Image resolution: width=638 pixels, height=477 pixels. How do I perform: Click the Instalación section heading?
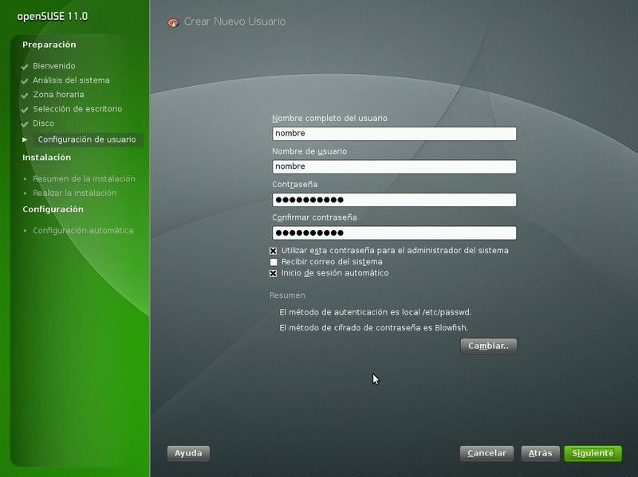(x=47, y=157)
